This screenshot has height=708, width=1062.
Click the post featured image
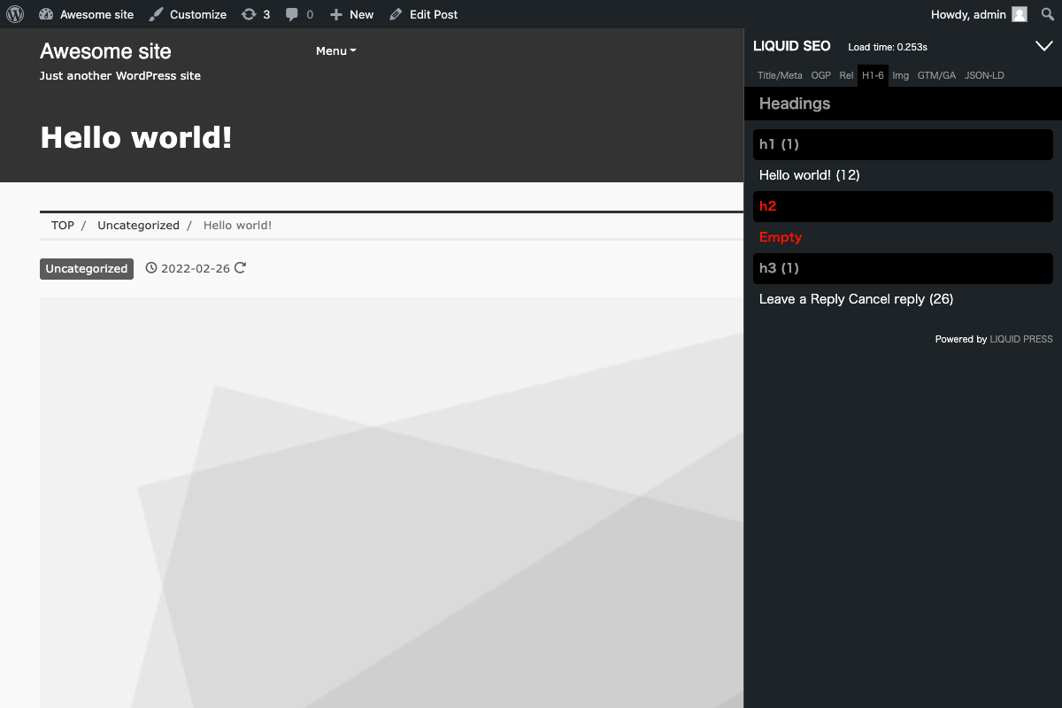391,503
